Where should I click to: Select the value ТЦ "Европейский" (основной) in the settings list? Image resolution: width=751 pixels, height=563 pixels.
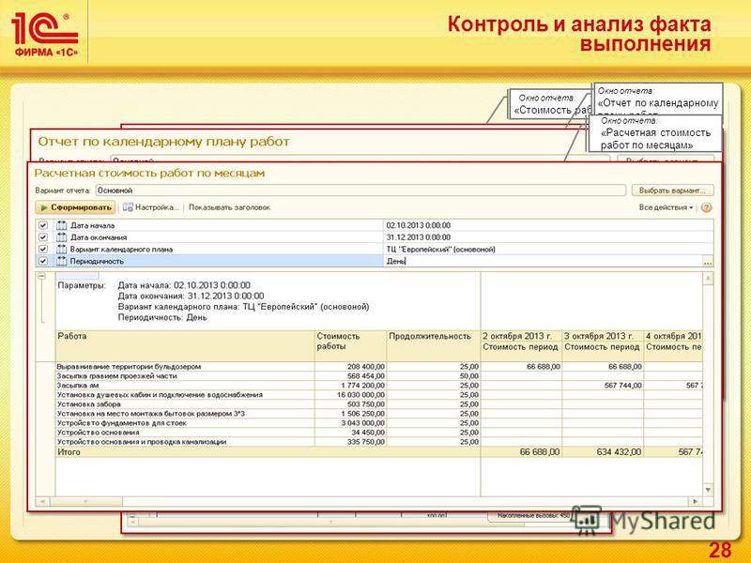(440, 249)
